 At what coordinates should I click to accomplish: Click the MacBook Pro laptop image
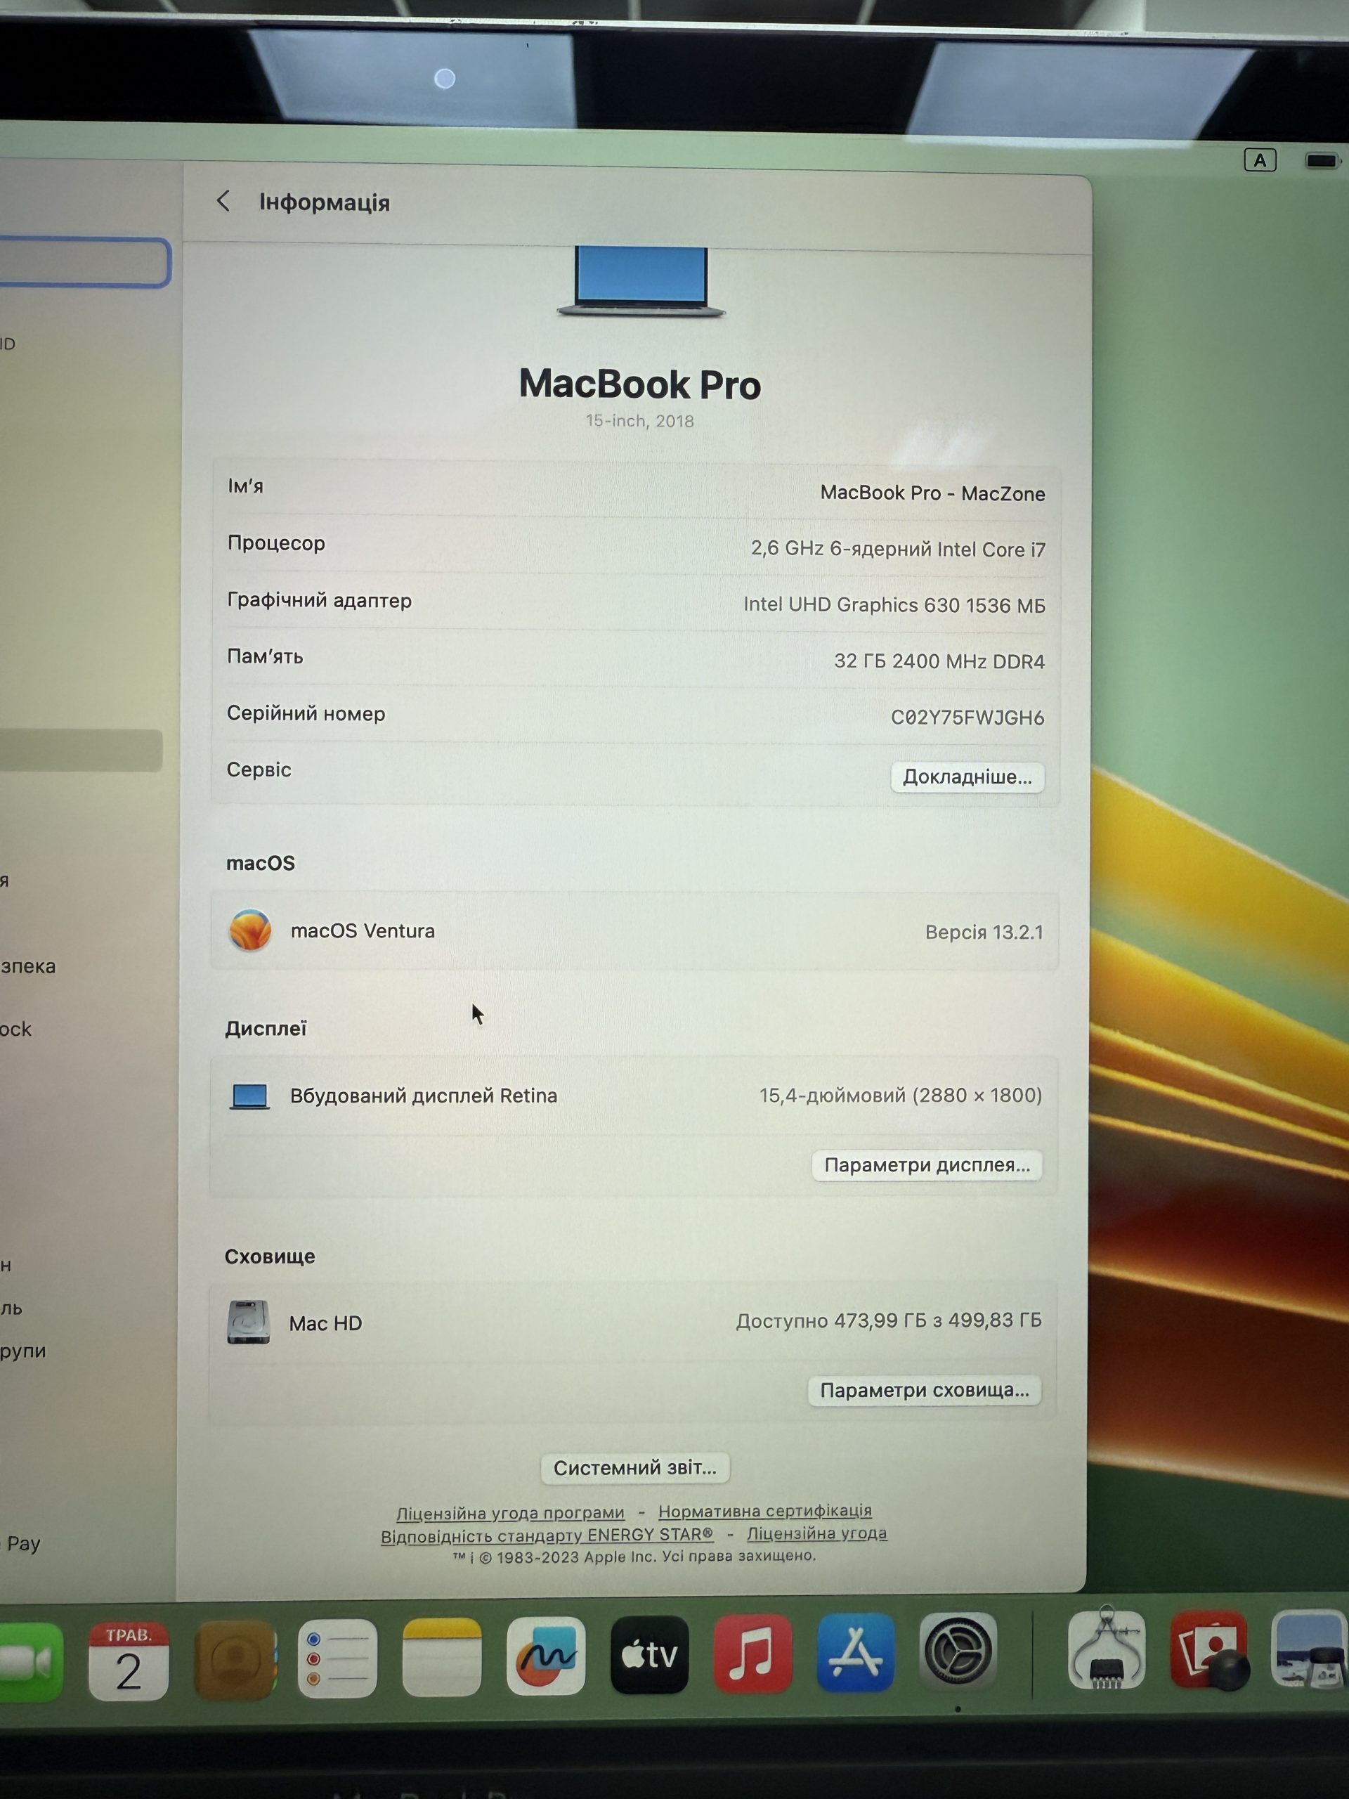(641, 281)
